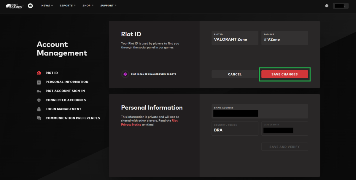The image size is (356, 180).
Task: Click the Connected Accounts layers icon
Action: click(39, 100)
